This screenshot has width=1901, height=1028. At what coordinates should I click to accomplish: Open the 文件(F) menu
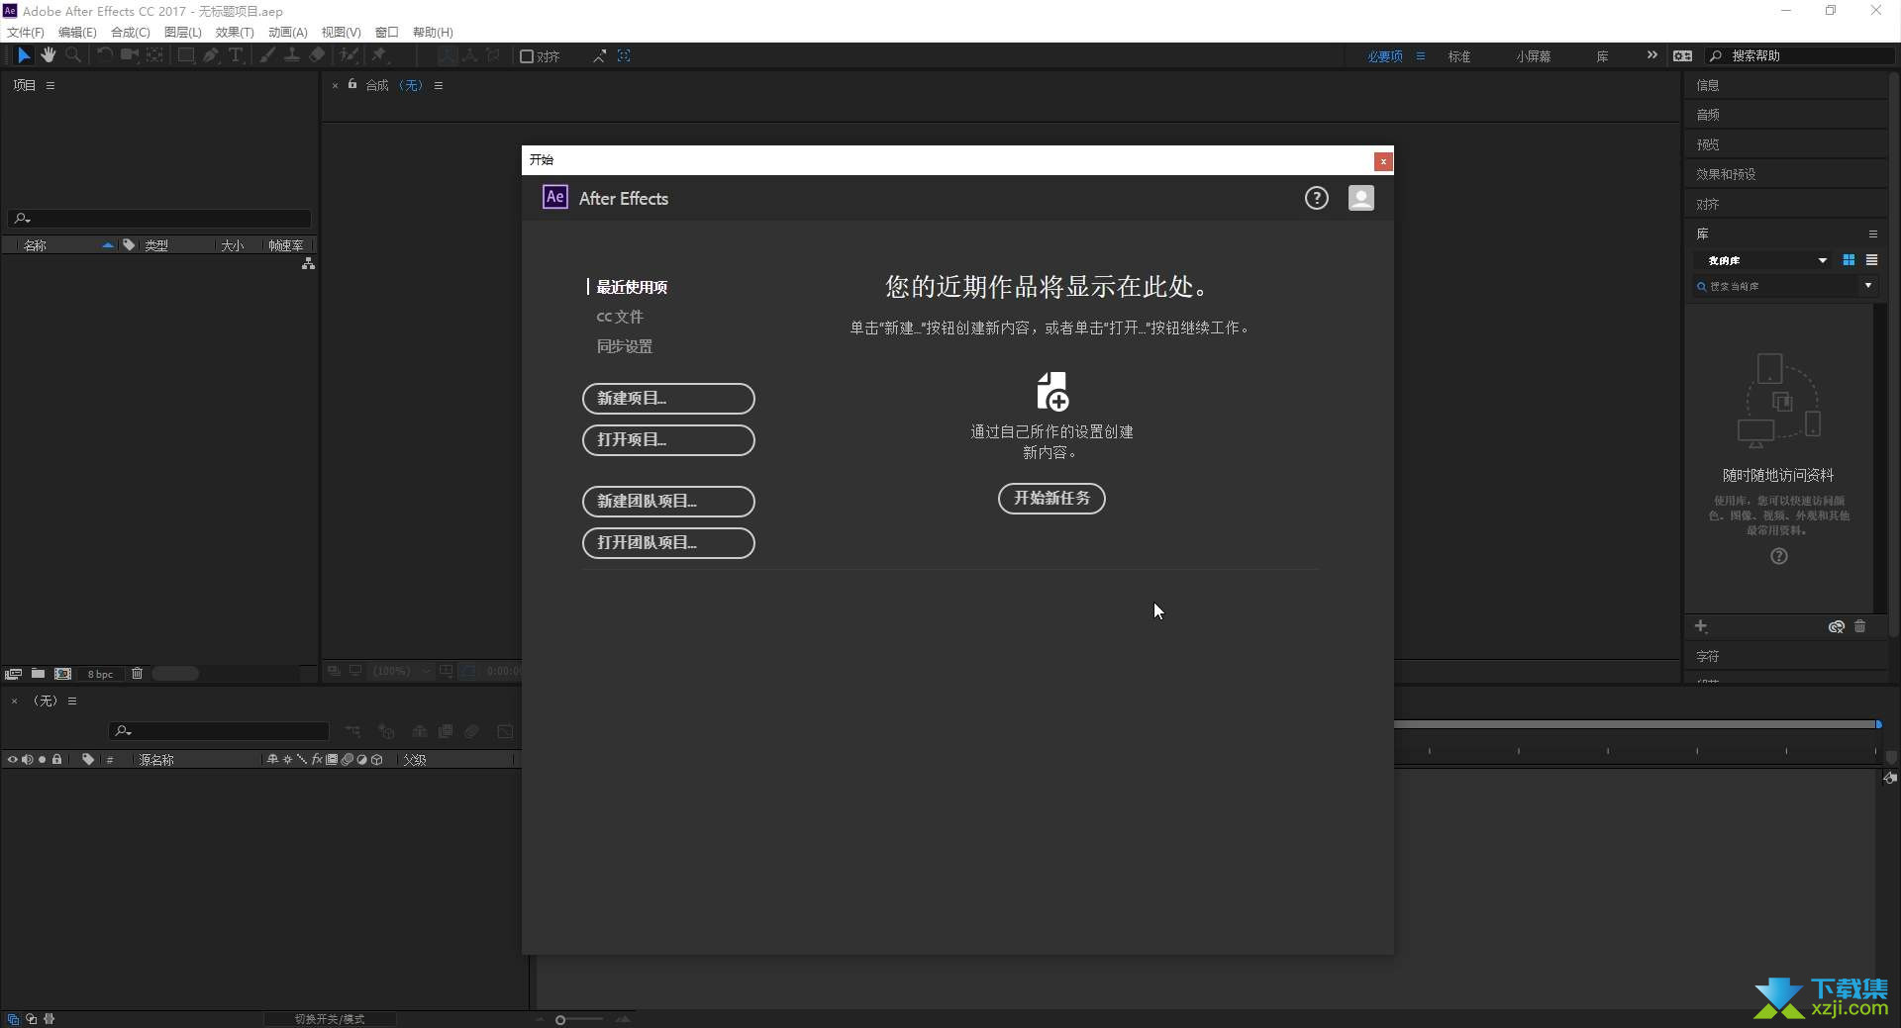pyautogui.click(x=26, y=32)
